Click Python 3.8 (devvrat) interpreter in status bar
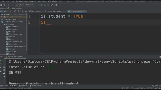The width and height of the screenshot is (161, 90). click(149, 88)
